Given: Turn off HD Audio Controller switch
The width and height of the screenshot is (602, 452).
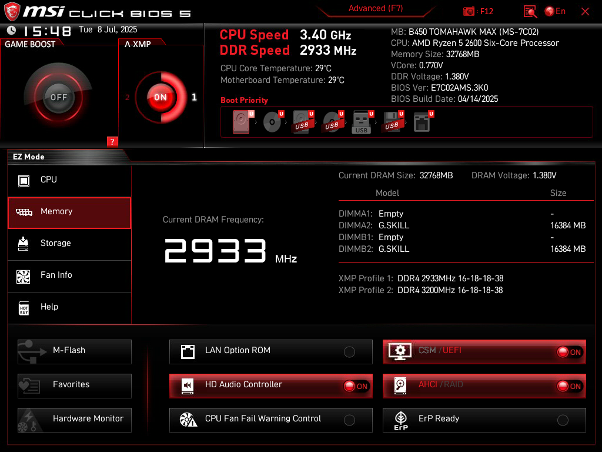Looking at the screenshot, I should click(x=356, y=386).
